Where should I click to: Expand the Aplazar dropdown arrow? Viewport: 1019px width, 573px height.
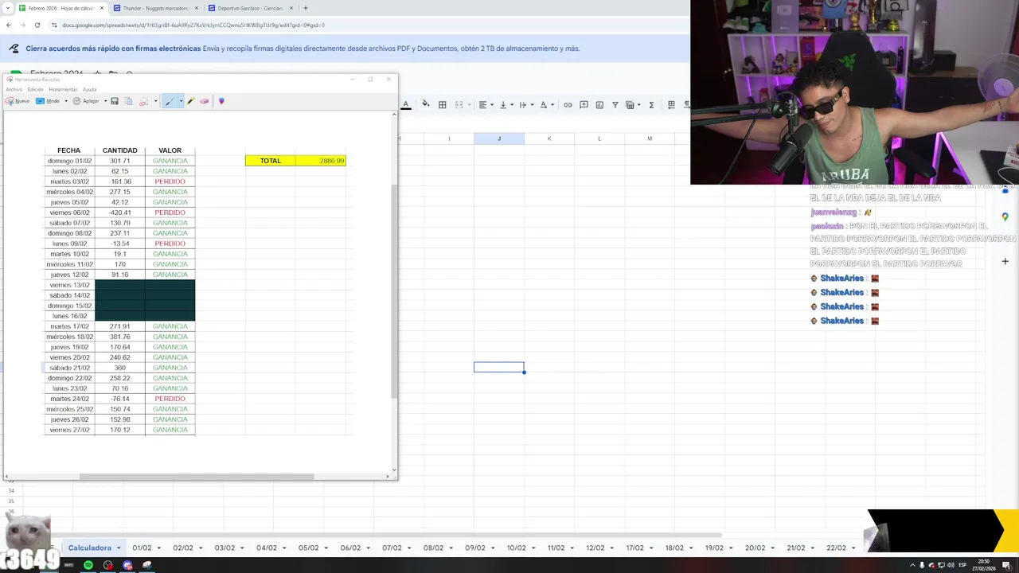tap(105, 101)
